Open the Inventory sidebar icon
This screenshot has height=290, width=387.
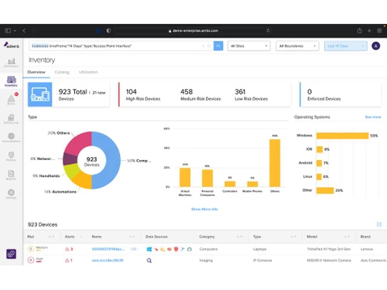coord(11,81)
